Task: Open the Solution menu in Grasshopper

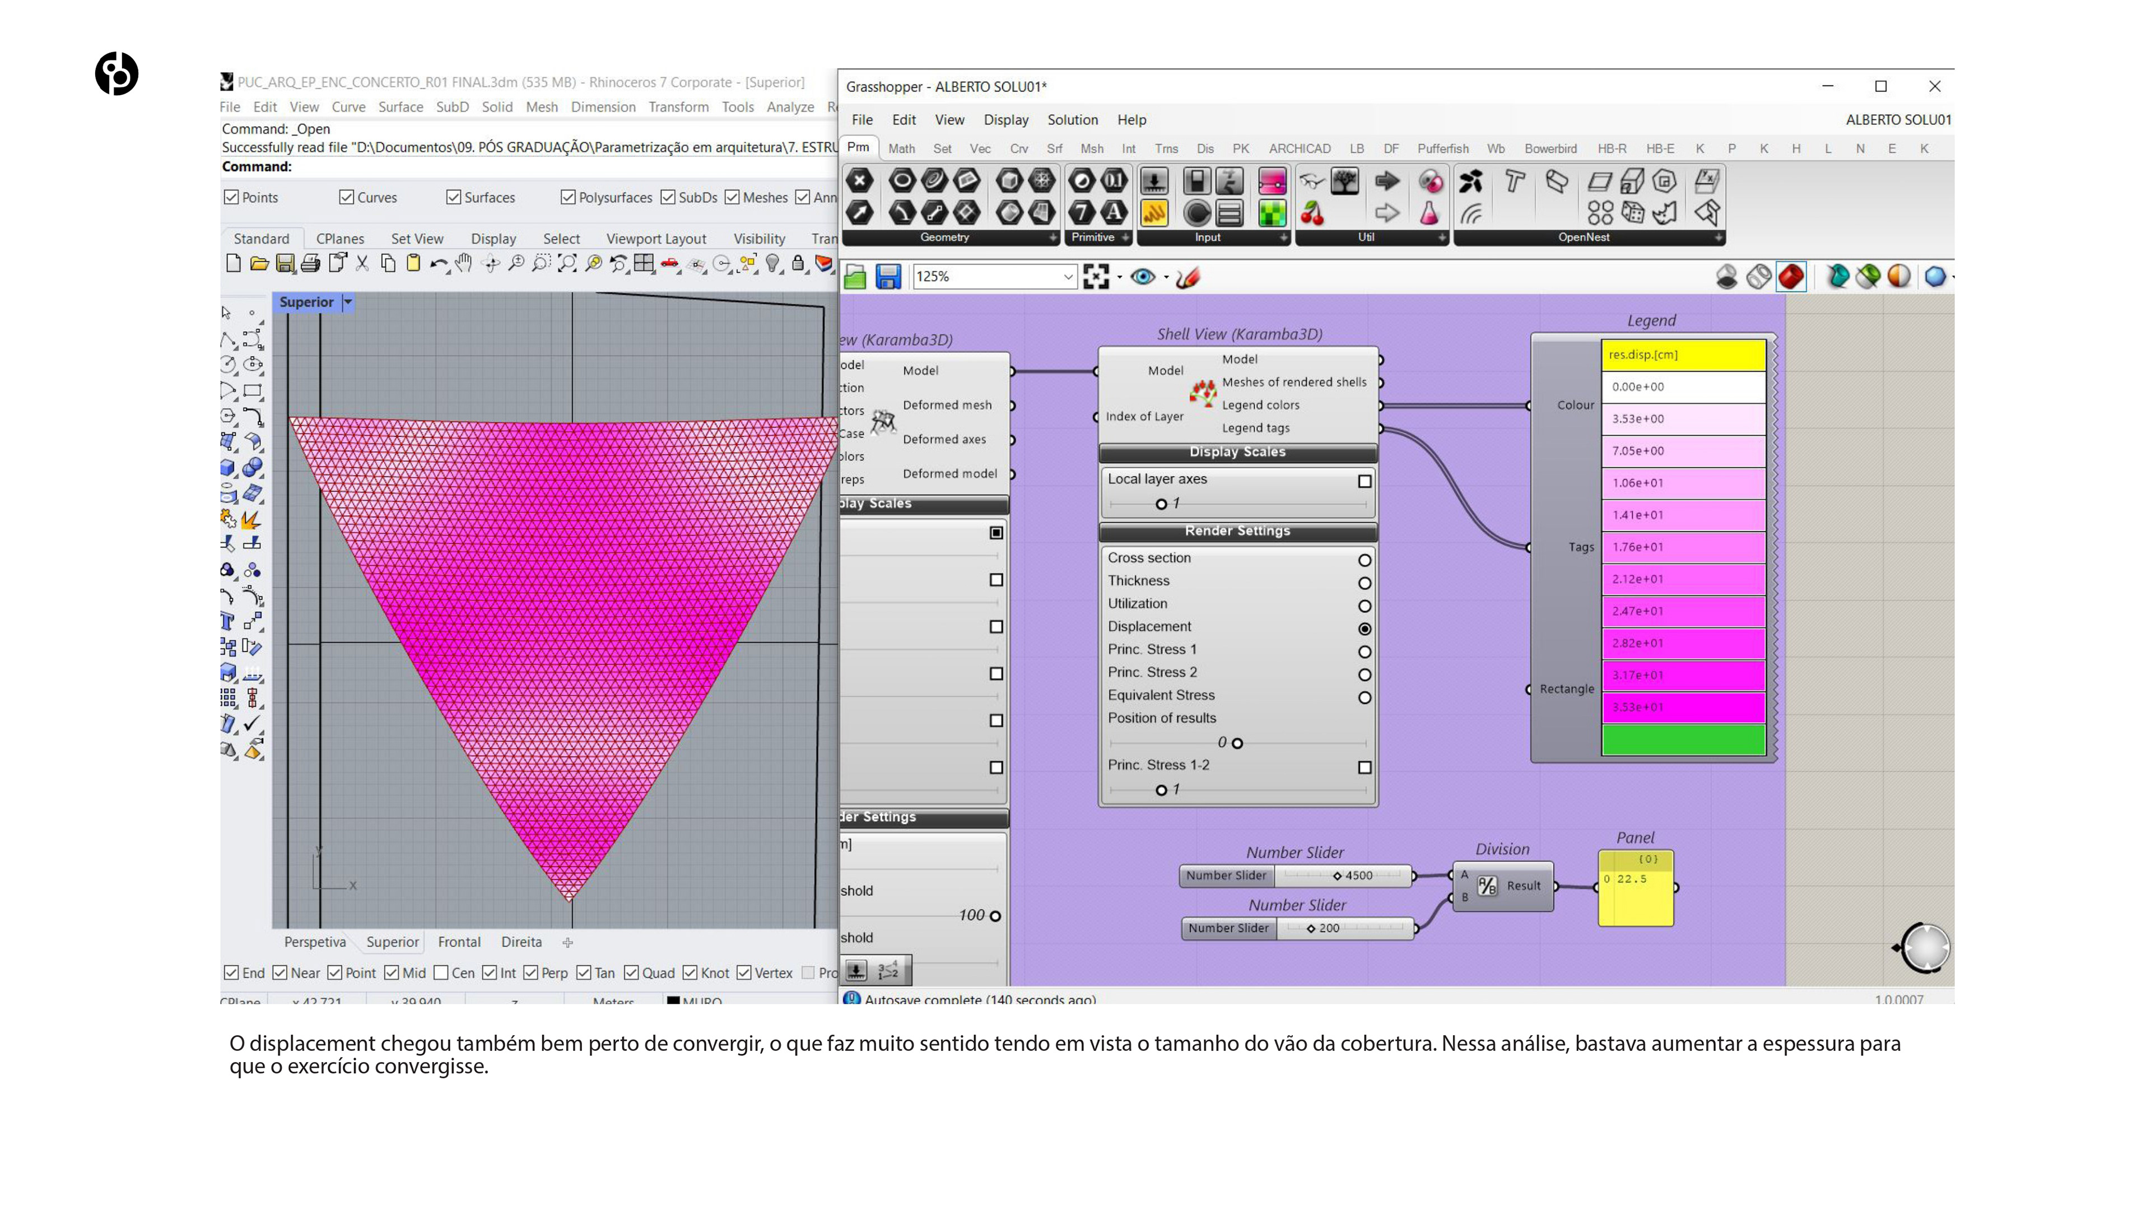Action: coord(1072,119)
